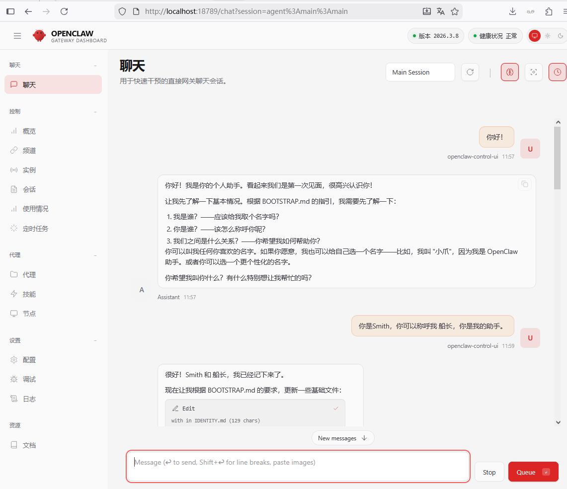Jump down via New messages pill
This screenshot has width=567, height=489.
coord(342,438)
